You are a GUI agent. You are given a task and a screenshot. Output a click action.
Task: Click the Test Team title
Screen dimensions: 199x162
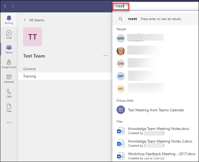point(34,56)
